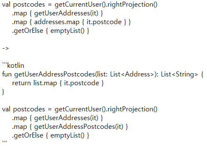Click the '->' arrow line
Viewport: 207px width, 150px height.
click(6, 49)
